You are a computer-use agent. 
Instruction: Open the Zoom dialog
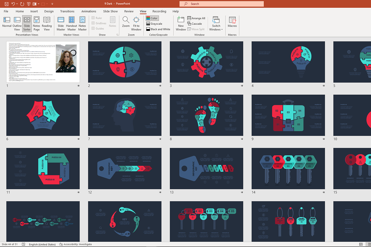[126, 23]
